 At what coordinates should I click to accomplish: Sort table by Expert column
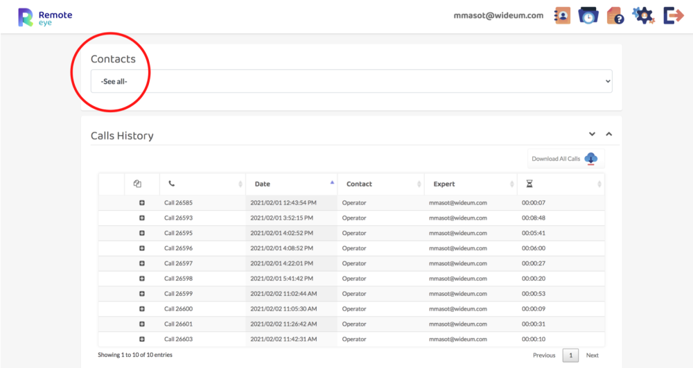(471, 184)
